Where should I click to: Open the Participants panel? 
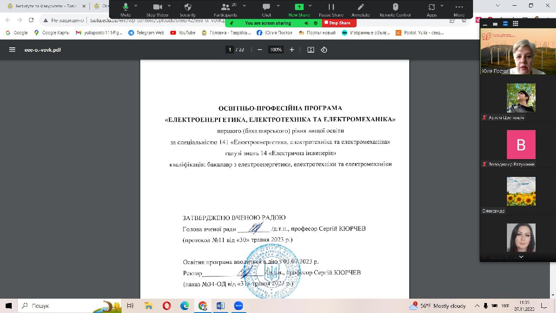tap(225, 9)
